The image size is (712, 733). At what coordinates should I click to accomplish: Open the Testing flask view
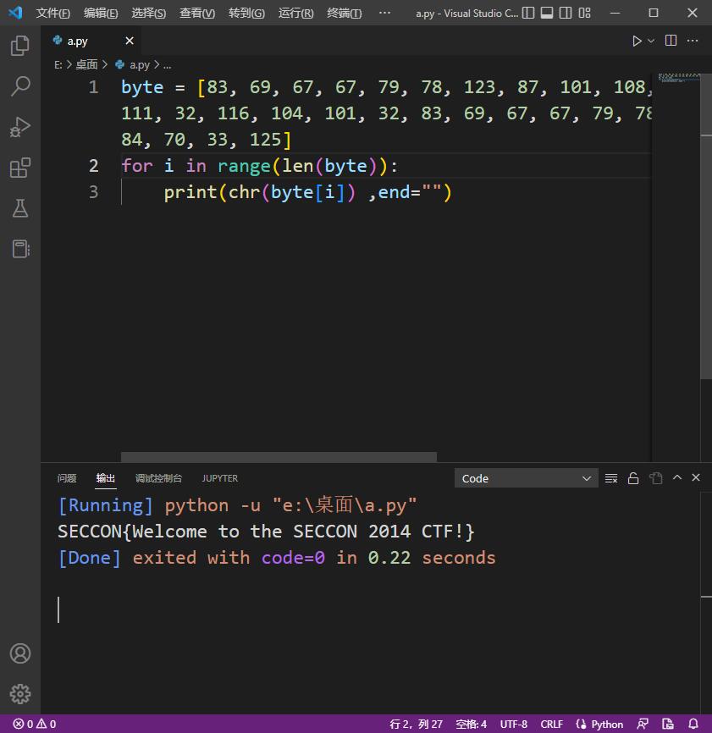point(20,208)
